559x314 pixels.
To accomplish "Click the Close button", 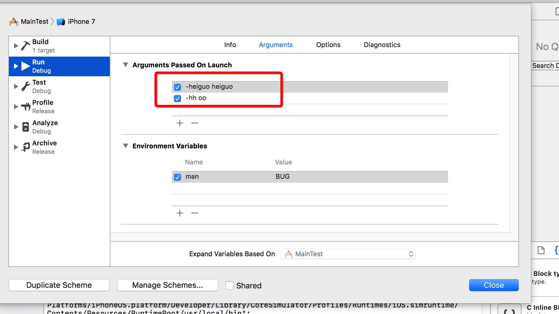I will (494, 285).
